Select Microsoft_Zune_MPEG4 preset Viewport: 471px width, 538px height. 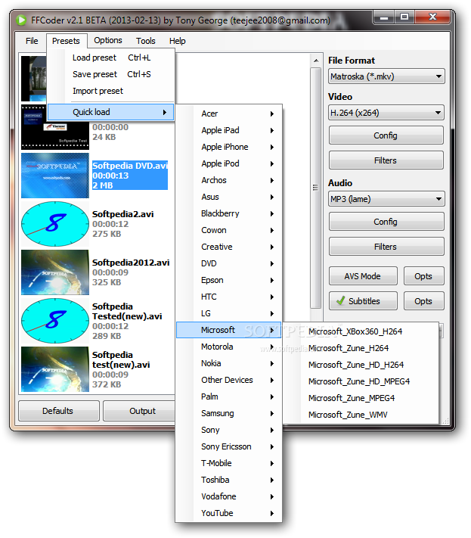tap(361, 398)
